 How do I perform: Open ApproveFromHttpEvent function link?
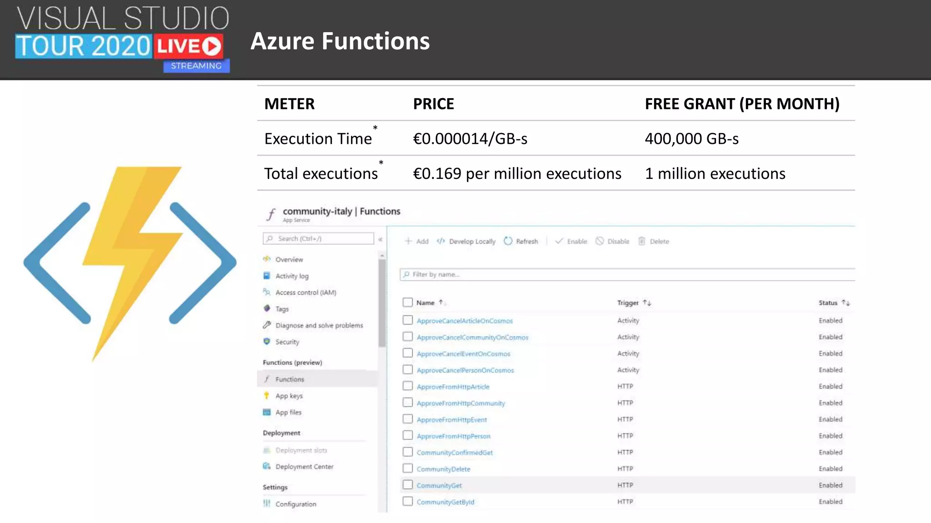point(451,419)
